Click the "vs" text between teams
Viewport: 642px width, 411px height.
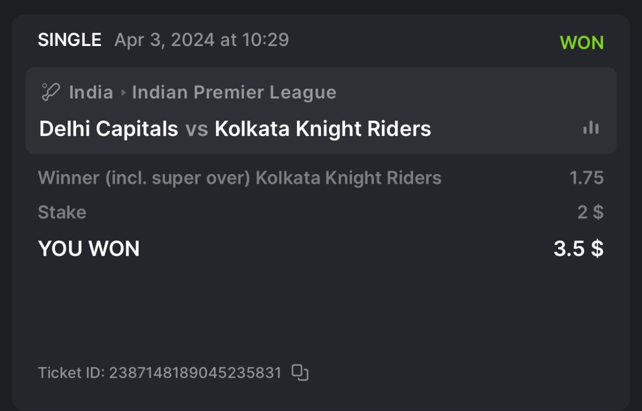[x=196, y=129]
